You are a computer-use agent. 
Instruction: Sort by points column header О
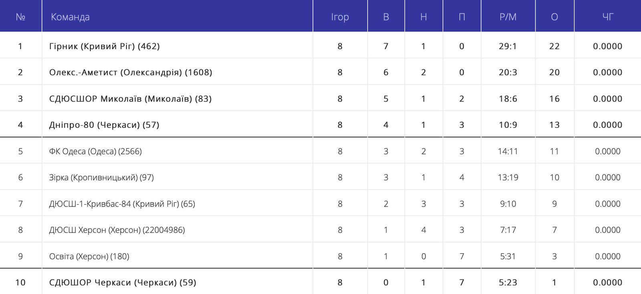(x=554, y=17)
